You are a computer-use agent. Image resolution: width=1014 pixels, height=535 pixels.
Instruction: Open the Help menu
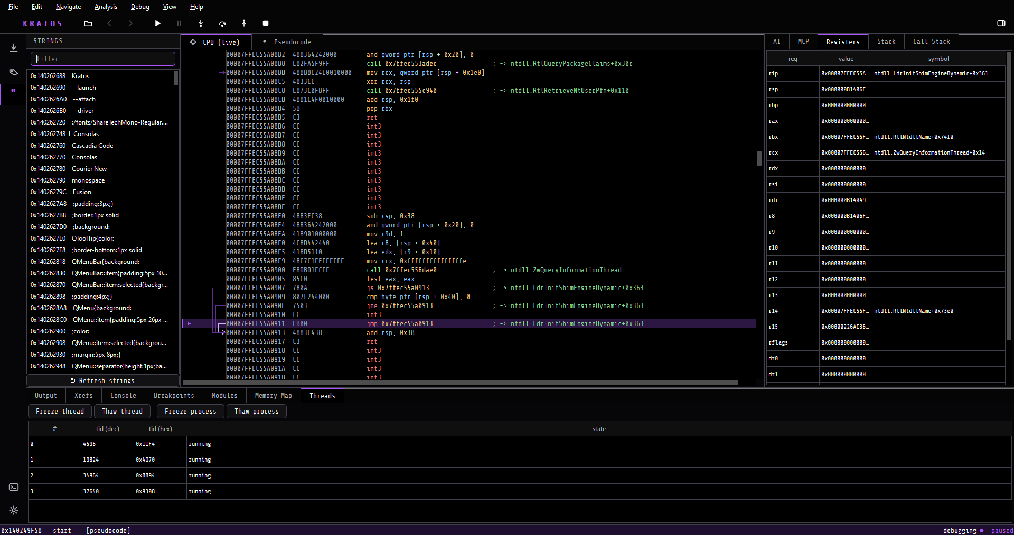pos(196,7)
